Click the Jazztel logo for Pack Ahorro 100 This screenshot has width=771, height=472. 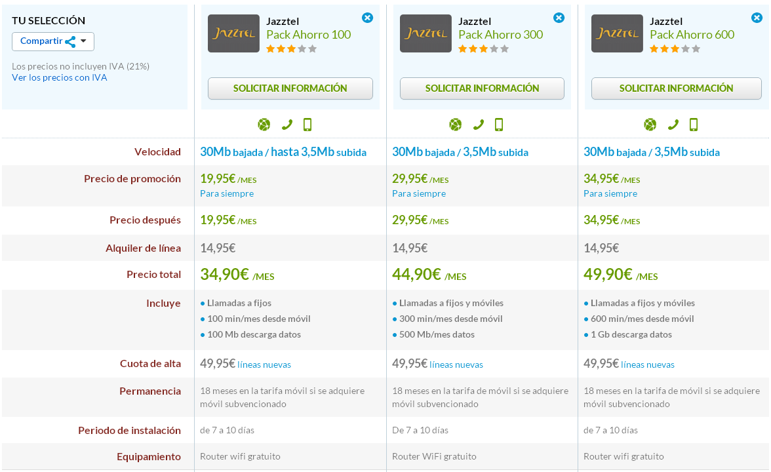coord(233,33)
